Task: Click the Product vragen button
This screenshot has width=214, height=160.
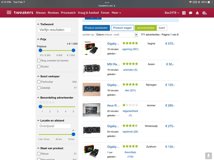Action: 123,28
